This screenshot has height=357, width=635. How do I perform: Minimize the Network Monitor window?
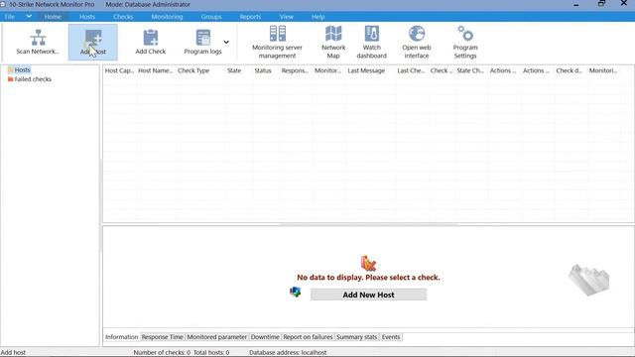click(x=575, y=4)
